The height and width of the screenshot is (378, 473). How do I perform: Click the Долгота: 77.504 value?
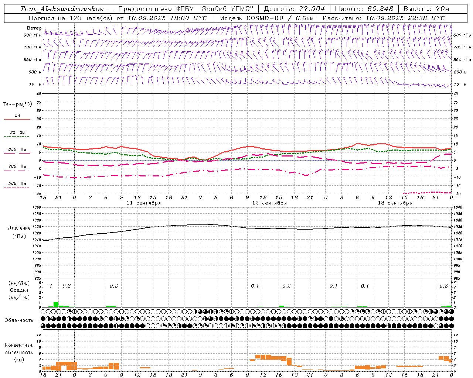[x=294, y=9]
